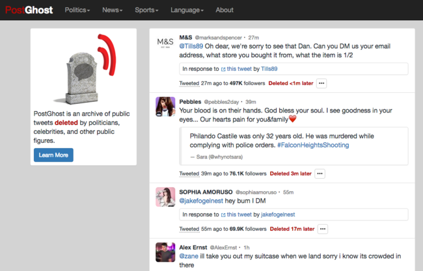Click the M&S account name

pos(185,38)
